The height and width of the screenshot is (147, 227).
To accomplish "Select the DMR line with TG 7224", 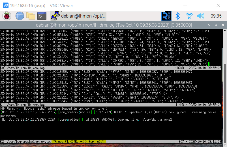I will (x=92, y=101).
